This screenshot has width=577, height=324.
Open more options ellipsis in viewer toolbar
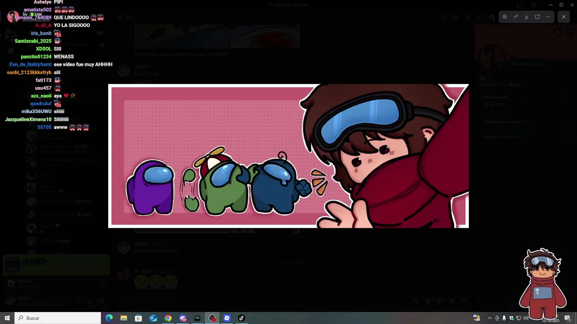548,17
